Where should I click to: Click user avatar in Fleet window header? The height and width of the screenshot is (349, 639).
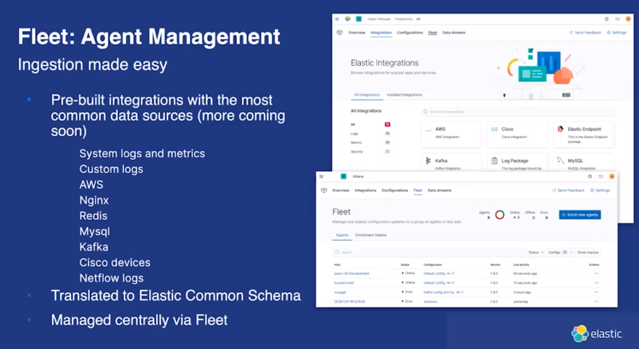pyautogui.click(x=612, y=176)
